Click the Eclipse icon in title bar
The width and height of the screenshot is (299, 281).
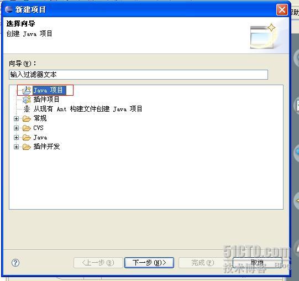[9, 9]
